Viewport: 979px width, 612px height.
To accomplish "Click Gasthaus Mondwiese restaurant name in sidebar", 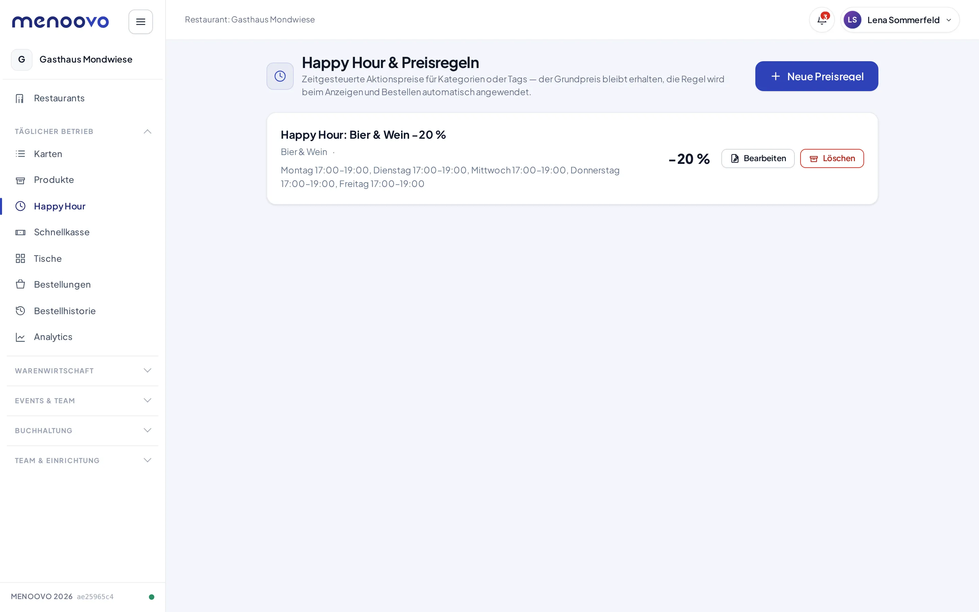I will coord(86,60).
